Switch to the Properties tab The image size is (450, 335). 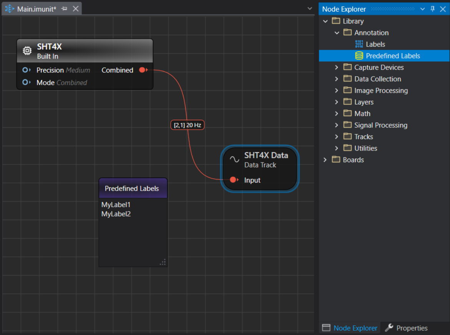(x=407, y=328)
